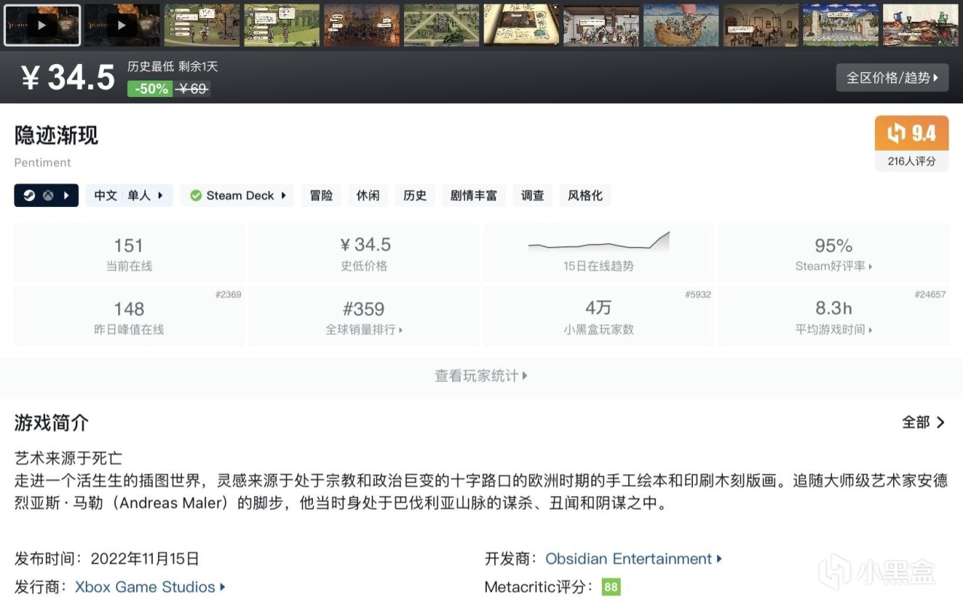Click the Xbox platform icon
This screenshot has height=606, width=963.
pos(47,196)
